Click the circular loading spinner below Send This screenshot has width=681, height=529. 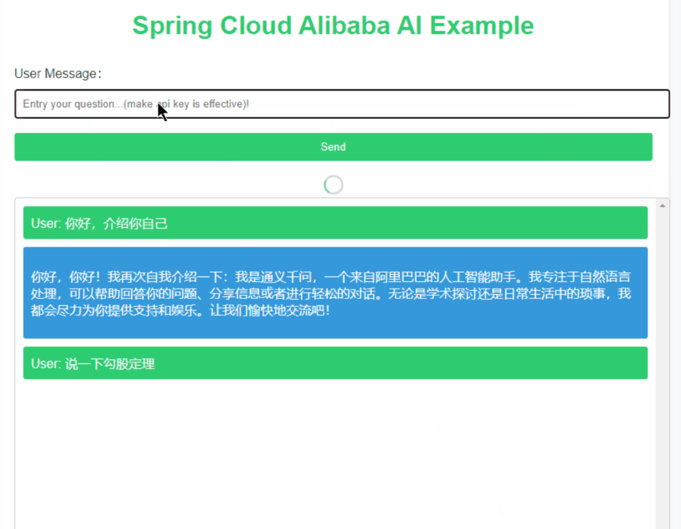pos(333,185)
